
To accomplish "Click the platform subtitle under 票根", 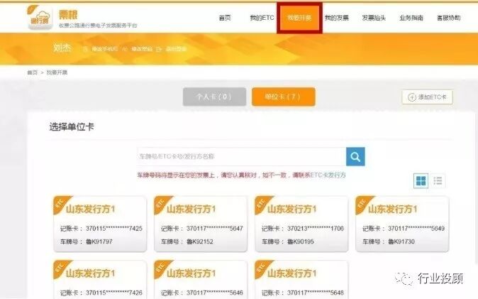I will (x=98, y=26).
